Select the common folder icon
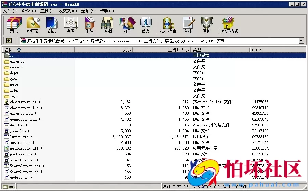Image resolution: width=308 pixels, height=191 pixels. [7, 67]
